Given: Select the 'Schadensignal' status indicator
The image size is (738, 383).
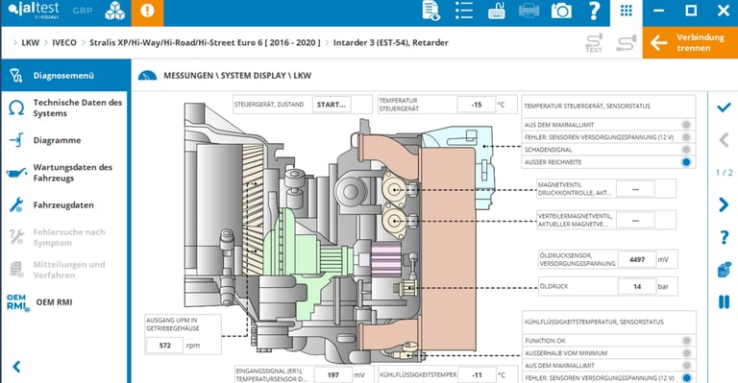Looking at the screenshot, I should (686, 150).
